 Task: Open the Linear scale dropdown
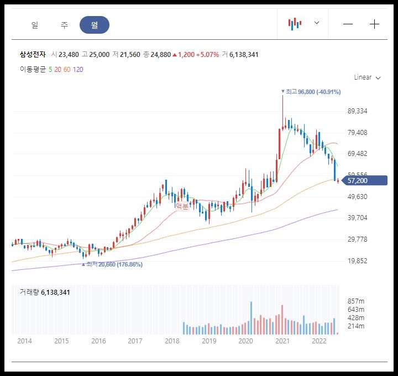367,77
